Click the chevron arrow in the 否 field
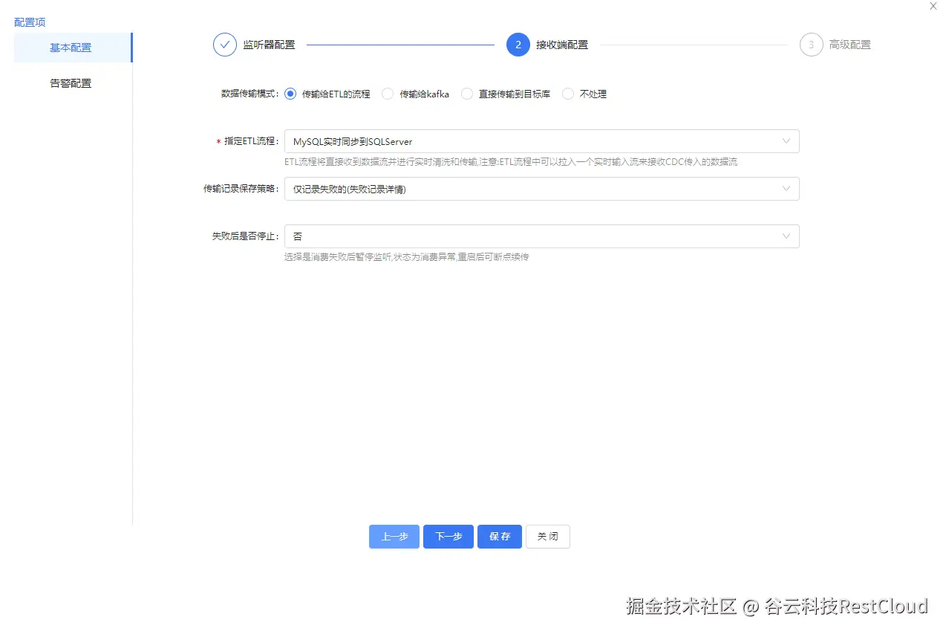 pos(786,236)
